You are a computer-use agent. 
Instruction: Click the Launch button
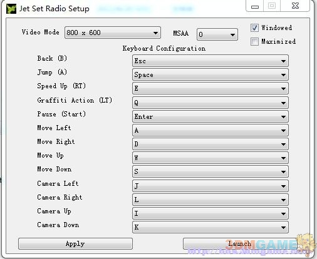[240, 244]
